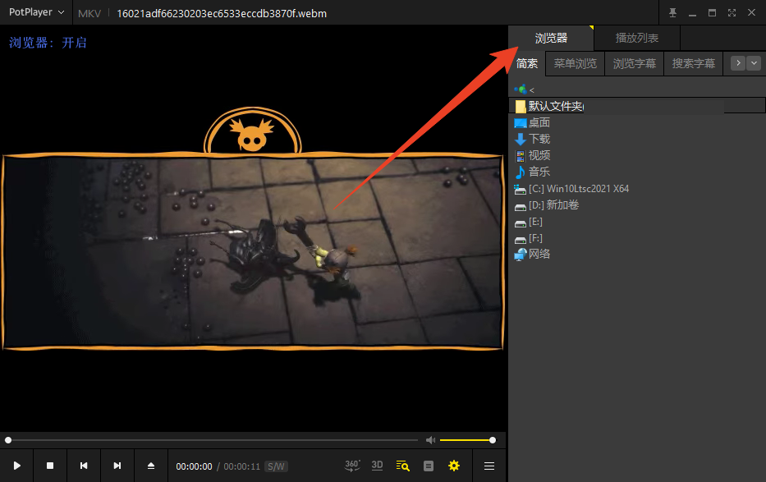Enable 360° video mode

(352, 466)
